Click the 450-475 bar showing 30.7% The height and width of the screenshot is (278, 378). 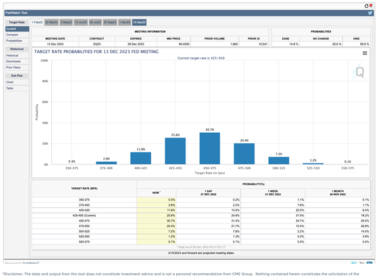(x=210, y=149)
